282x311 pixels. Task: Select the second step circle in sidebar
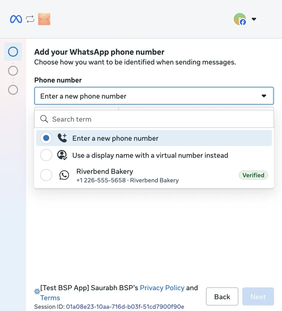pos(13,71)
